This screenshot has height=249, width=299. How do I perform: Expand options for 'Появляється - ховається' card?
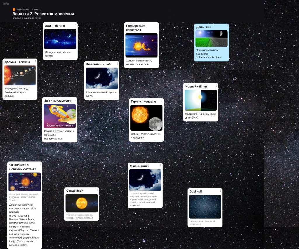157,25
